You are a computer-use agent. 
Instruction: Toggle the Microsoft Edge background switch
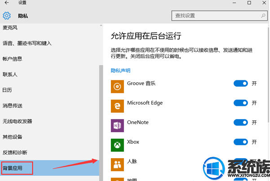[x=240, y=103]
